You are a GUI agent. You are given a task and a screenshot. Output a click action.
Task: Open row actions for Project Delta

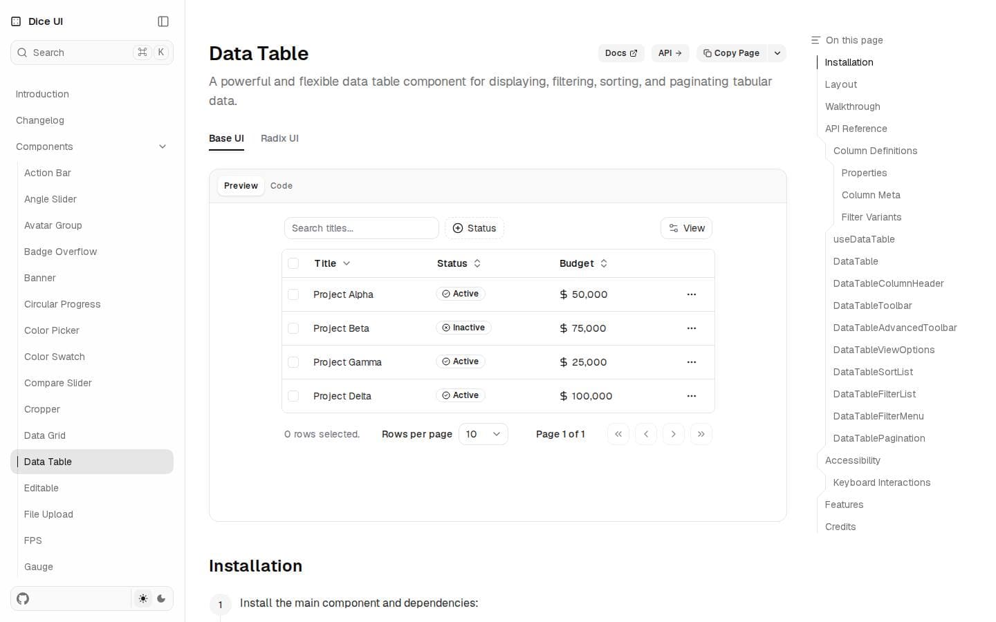click(x=691, y=396)
